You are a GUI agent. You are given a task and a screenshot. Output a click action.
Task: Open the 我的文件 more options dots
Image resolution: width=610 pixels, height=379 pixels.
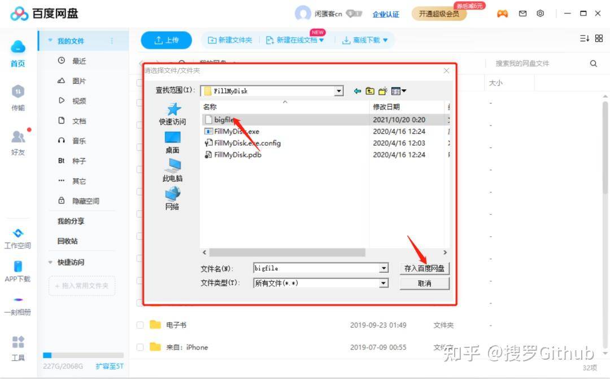[112, 41]
